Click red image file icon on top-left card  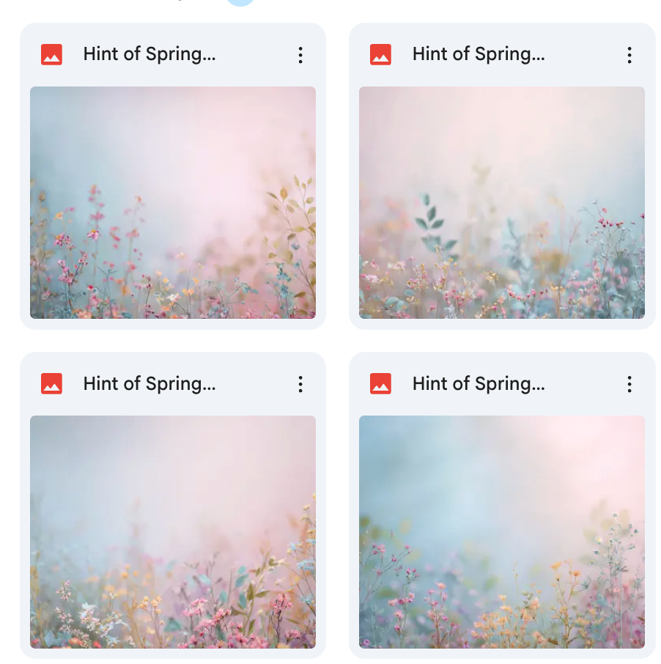pyautogui.click(x=51, y=55)
